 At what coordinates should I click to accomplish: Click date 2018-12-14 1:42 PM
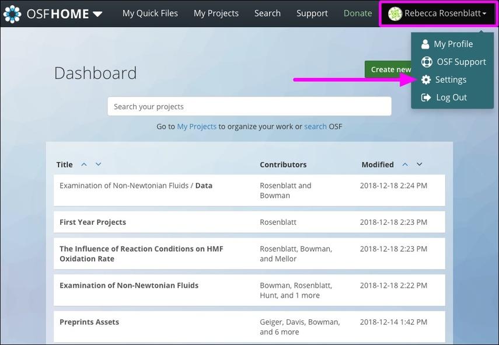[394, 322]
